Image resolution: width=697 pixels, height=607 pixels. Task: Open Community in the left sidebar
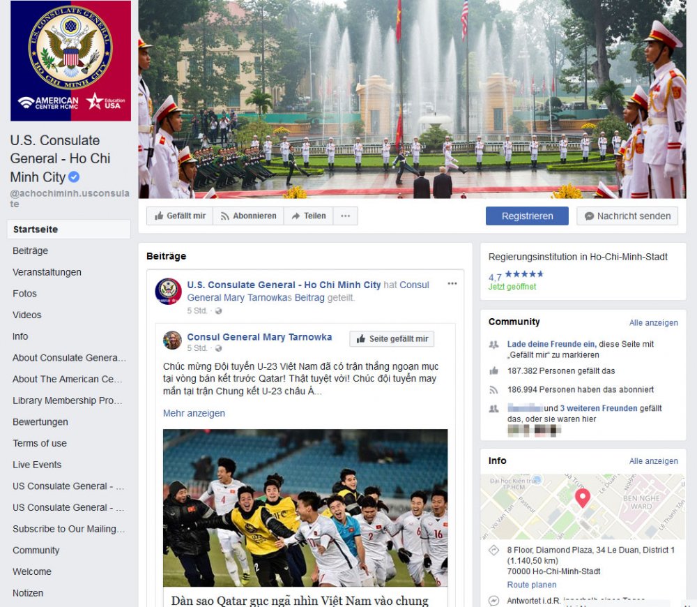point(36,550)
